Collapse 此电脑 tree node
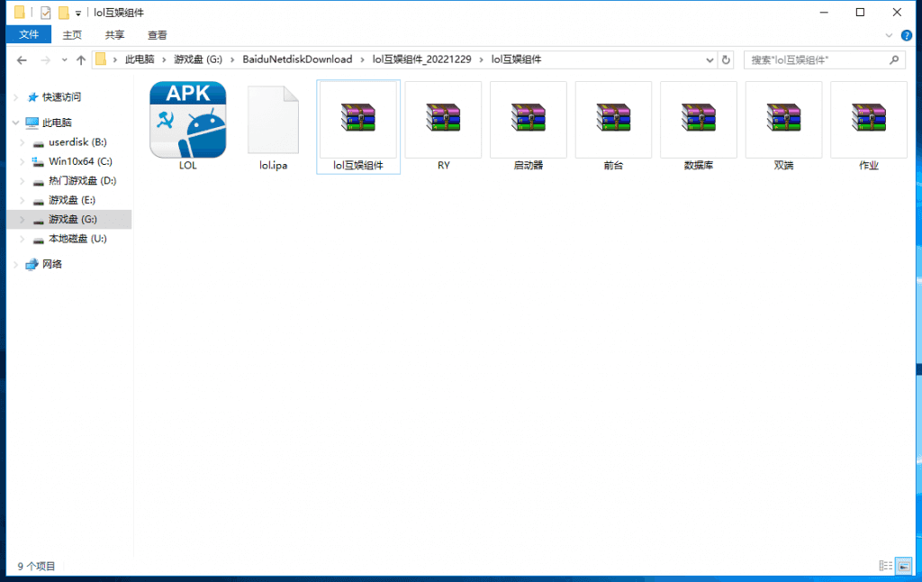This screenshot has height=582, width=922. (x=16, y=123)
